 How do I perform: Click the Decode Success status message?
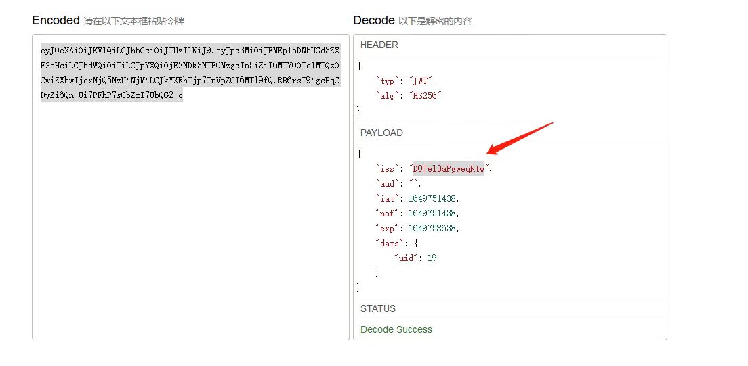click(396, 329)
